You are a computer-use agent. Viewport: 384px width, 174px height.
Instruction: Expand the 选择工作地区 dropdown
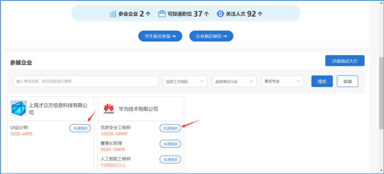click(185, 81)
